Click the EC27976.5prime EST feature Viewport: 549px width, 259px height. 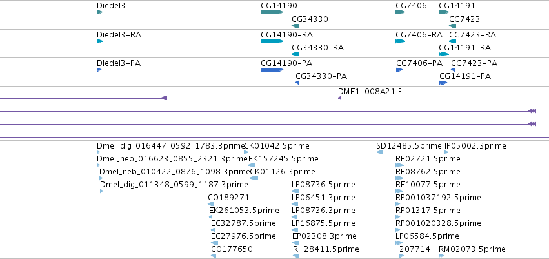(215, 243)
